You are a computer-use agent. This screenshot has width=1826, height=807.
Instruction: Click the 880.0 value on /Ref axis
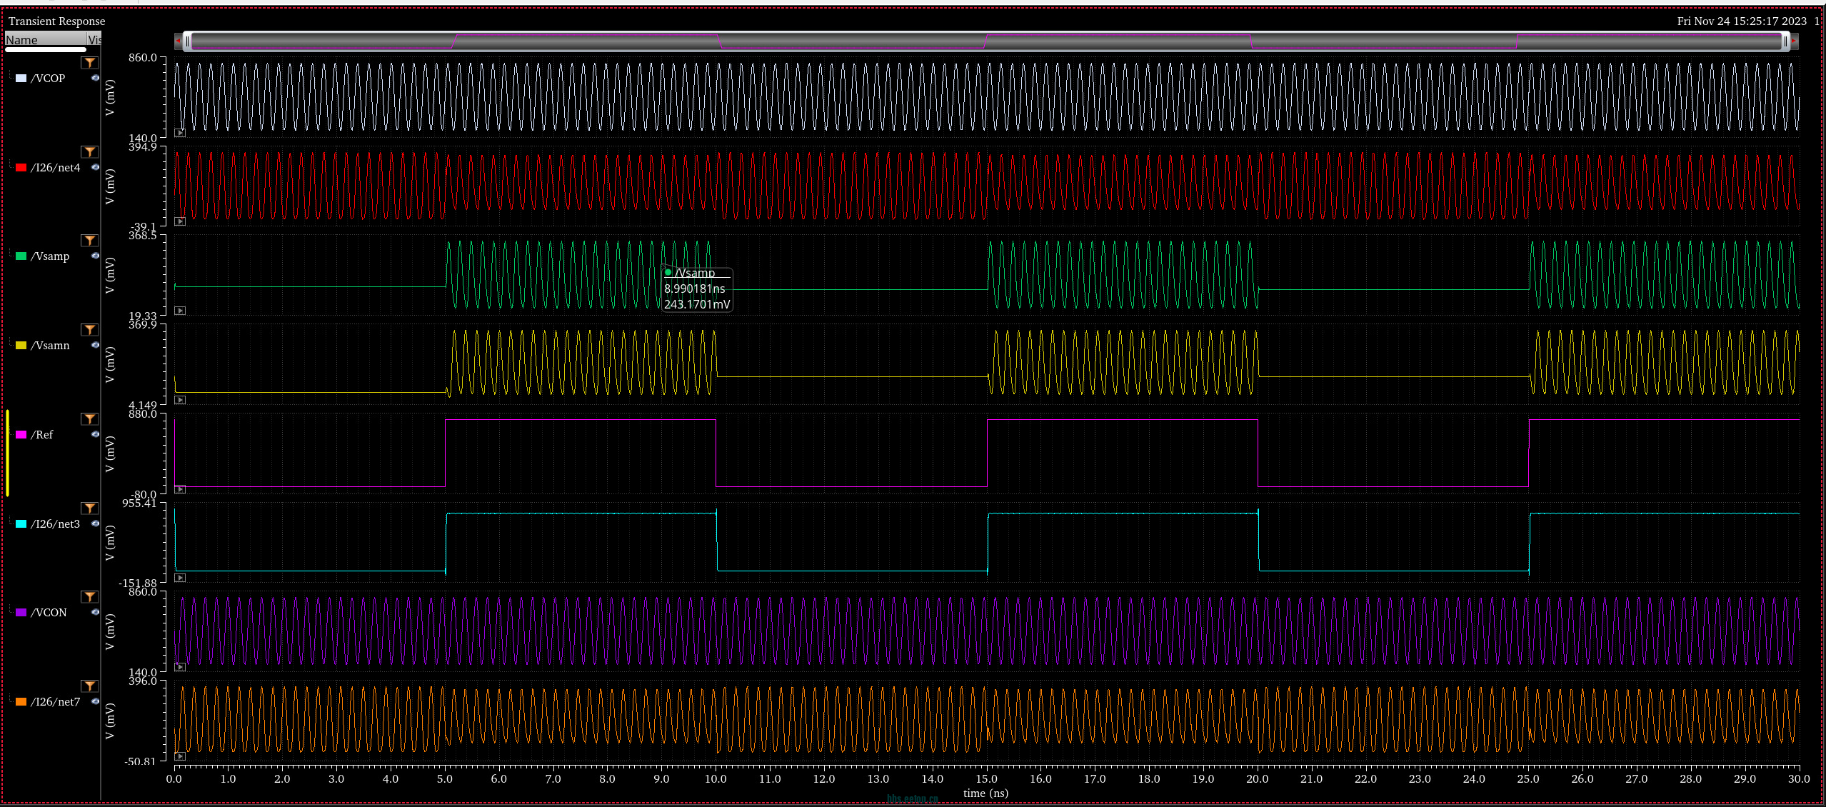(x=143, y=414)
